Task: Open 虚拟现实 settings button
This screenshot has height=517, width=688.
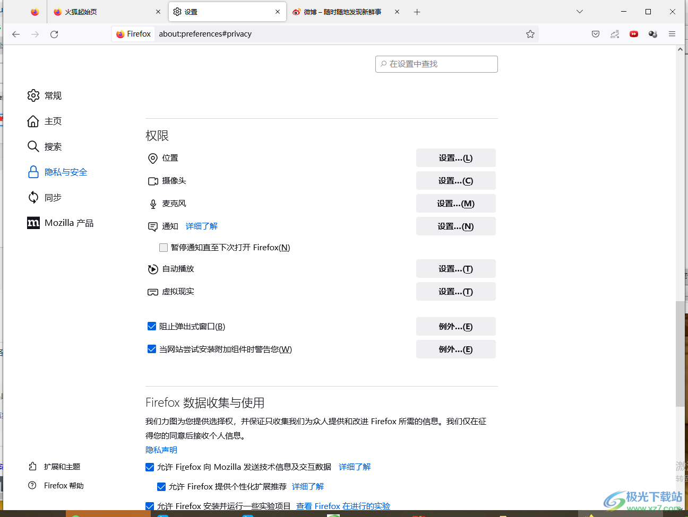Action: [x=456, y=292]
